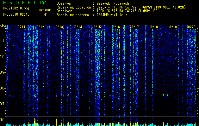Click the Receiving Location field label
The image size is (199, 126).
74,7
